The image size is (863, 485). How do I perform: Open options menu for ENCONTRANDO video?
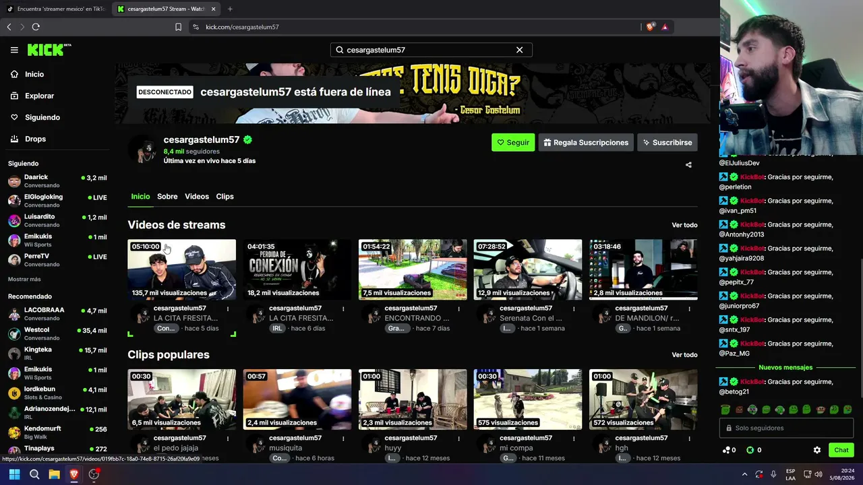pyautogui.click(x=458, y=309)
